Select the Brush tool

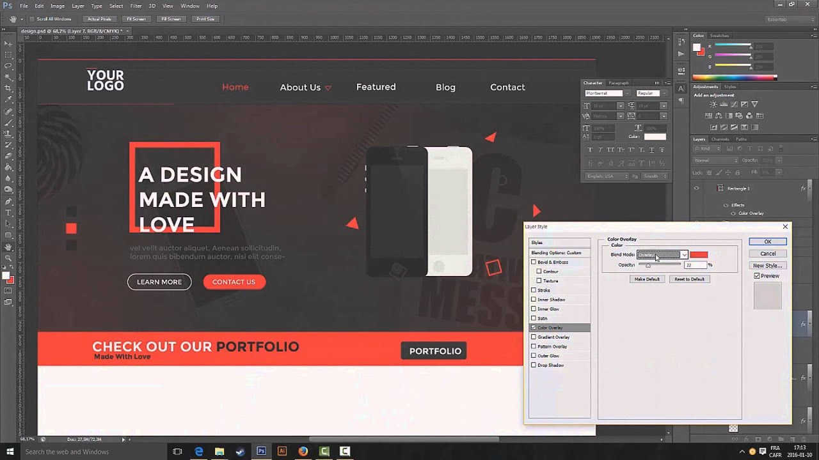(8, 122)
